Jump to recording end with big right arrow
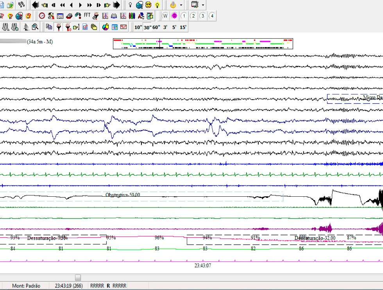The width and height of the screenshot is (383, 290). point(116,5)
